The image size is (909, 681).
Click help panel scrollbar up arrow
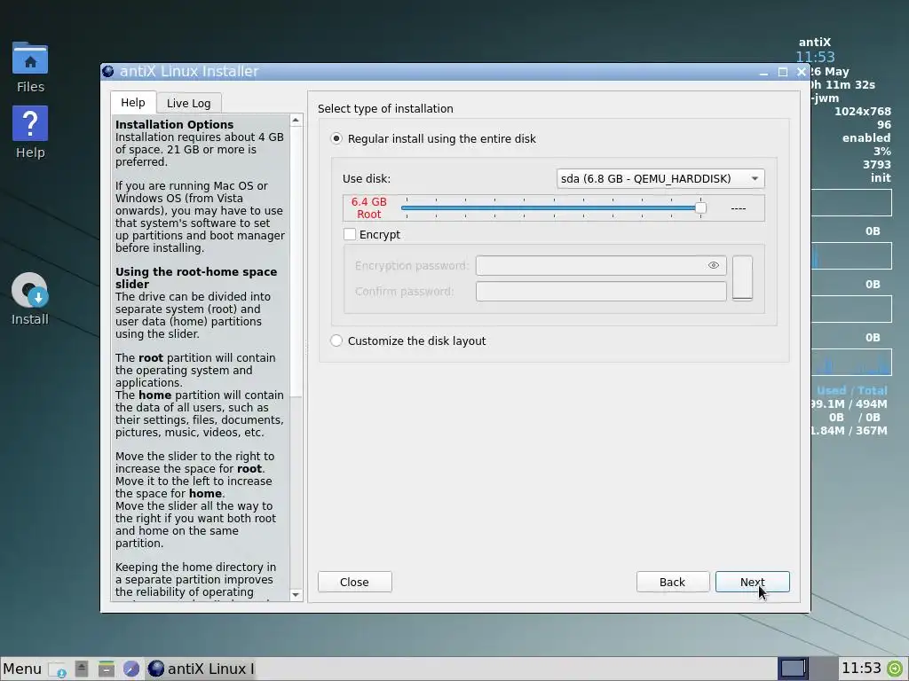click(x=296, y=121)
